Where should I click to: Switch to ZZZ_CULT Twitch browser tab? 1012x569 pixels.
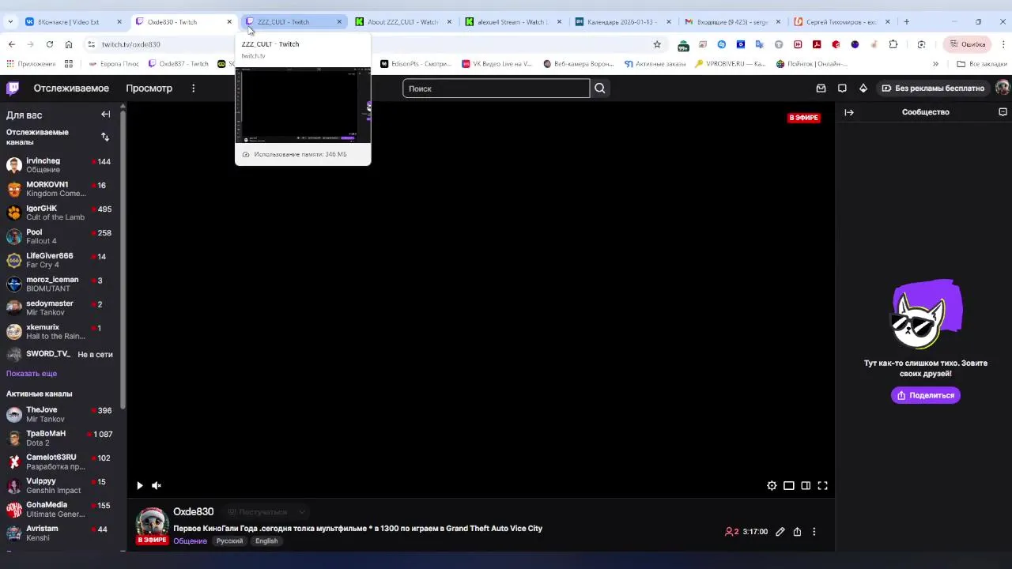(x=294, y=22)
